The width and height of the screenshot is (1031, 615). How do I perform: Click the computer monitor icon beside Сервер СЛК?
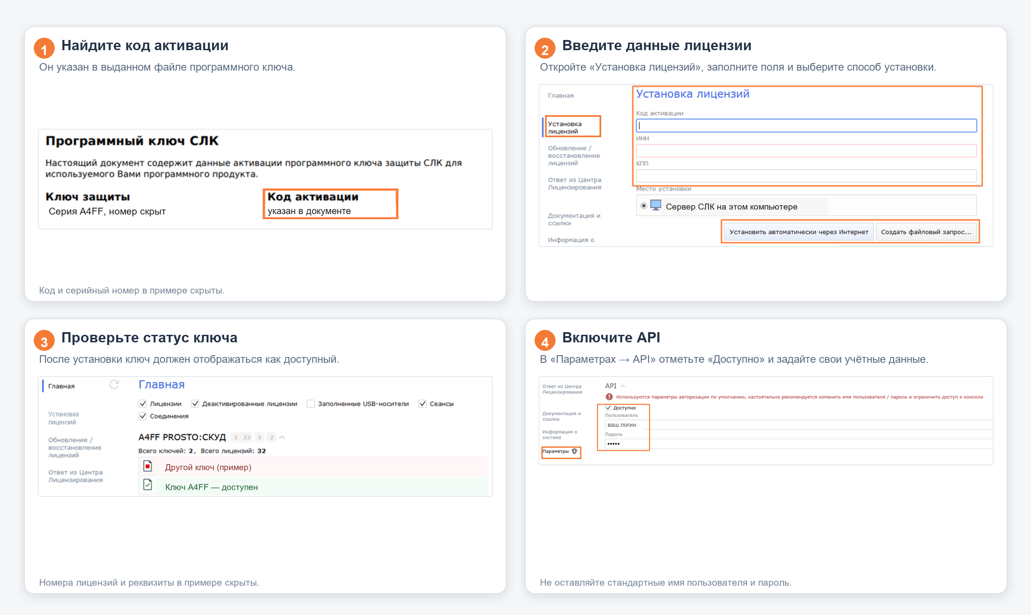pyautogui.click(x=655, y=206)
